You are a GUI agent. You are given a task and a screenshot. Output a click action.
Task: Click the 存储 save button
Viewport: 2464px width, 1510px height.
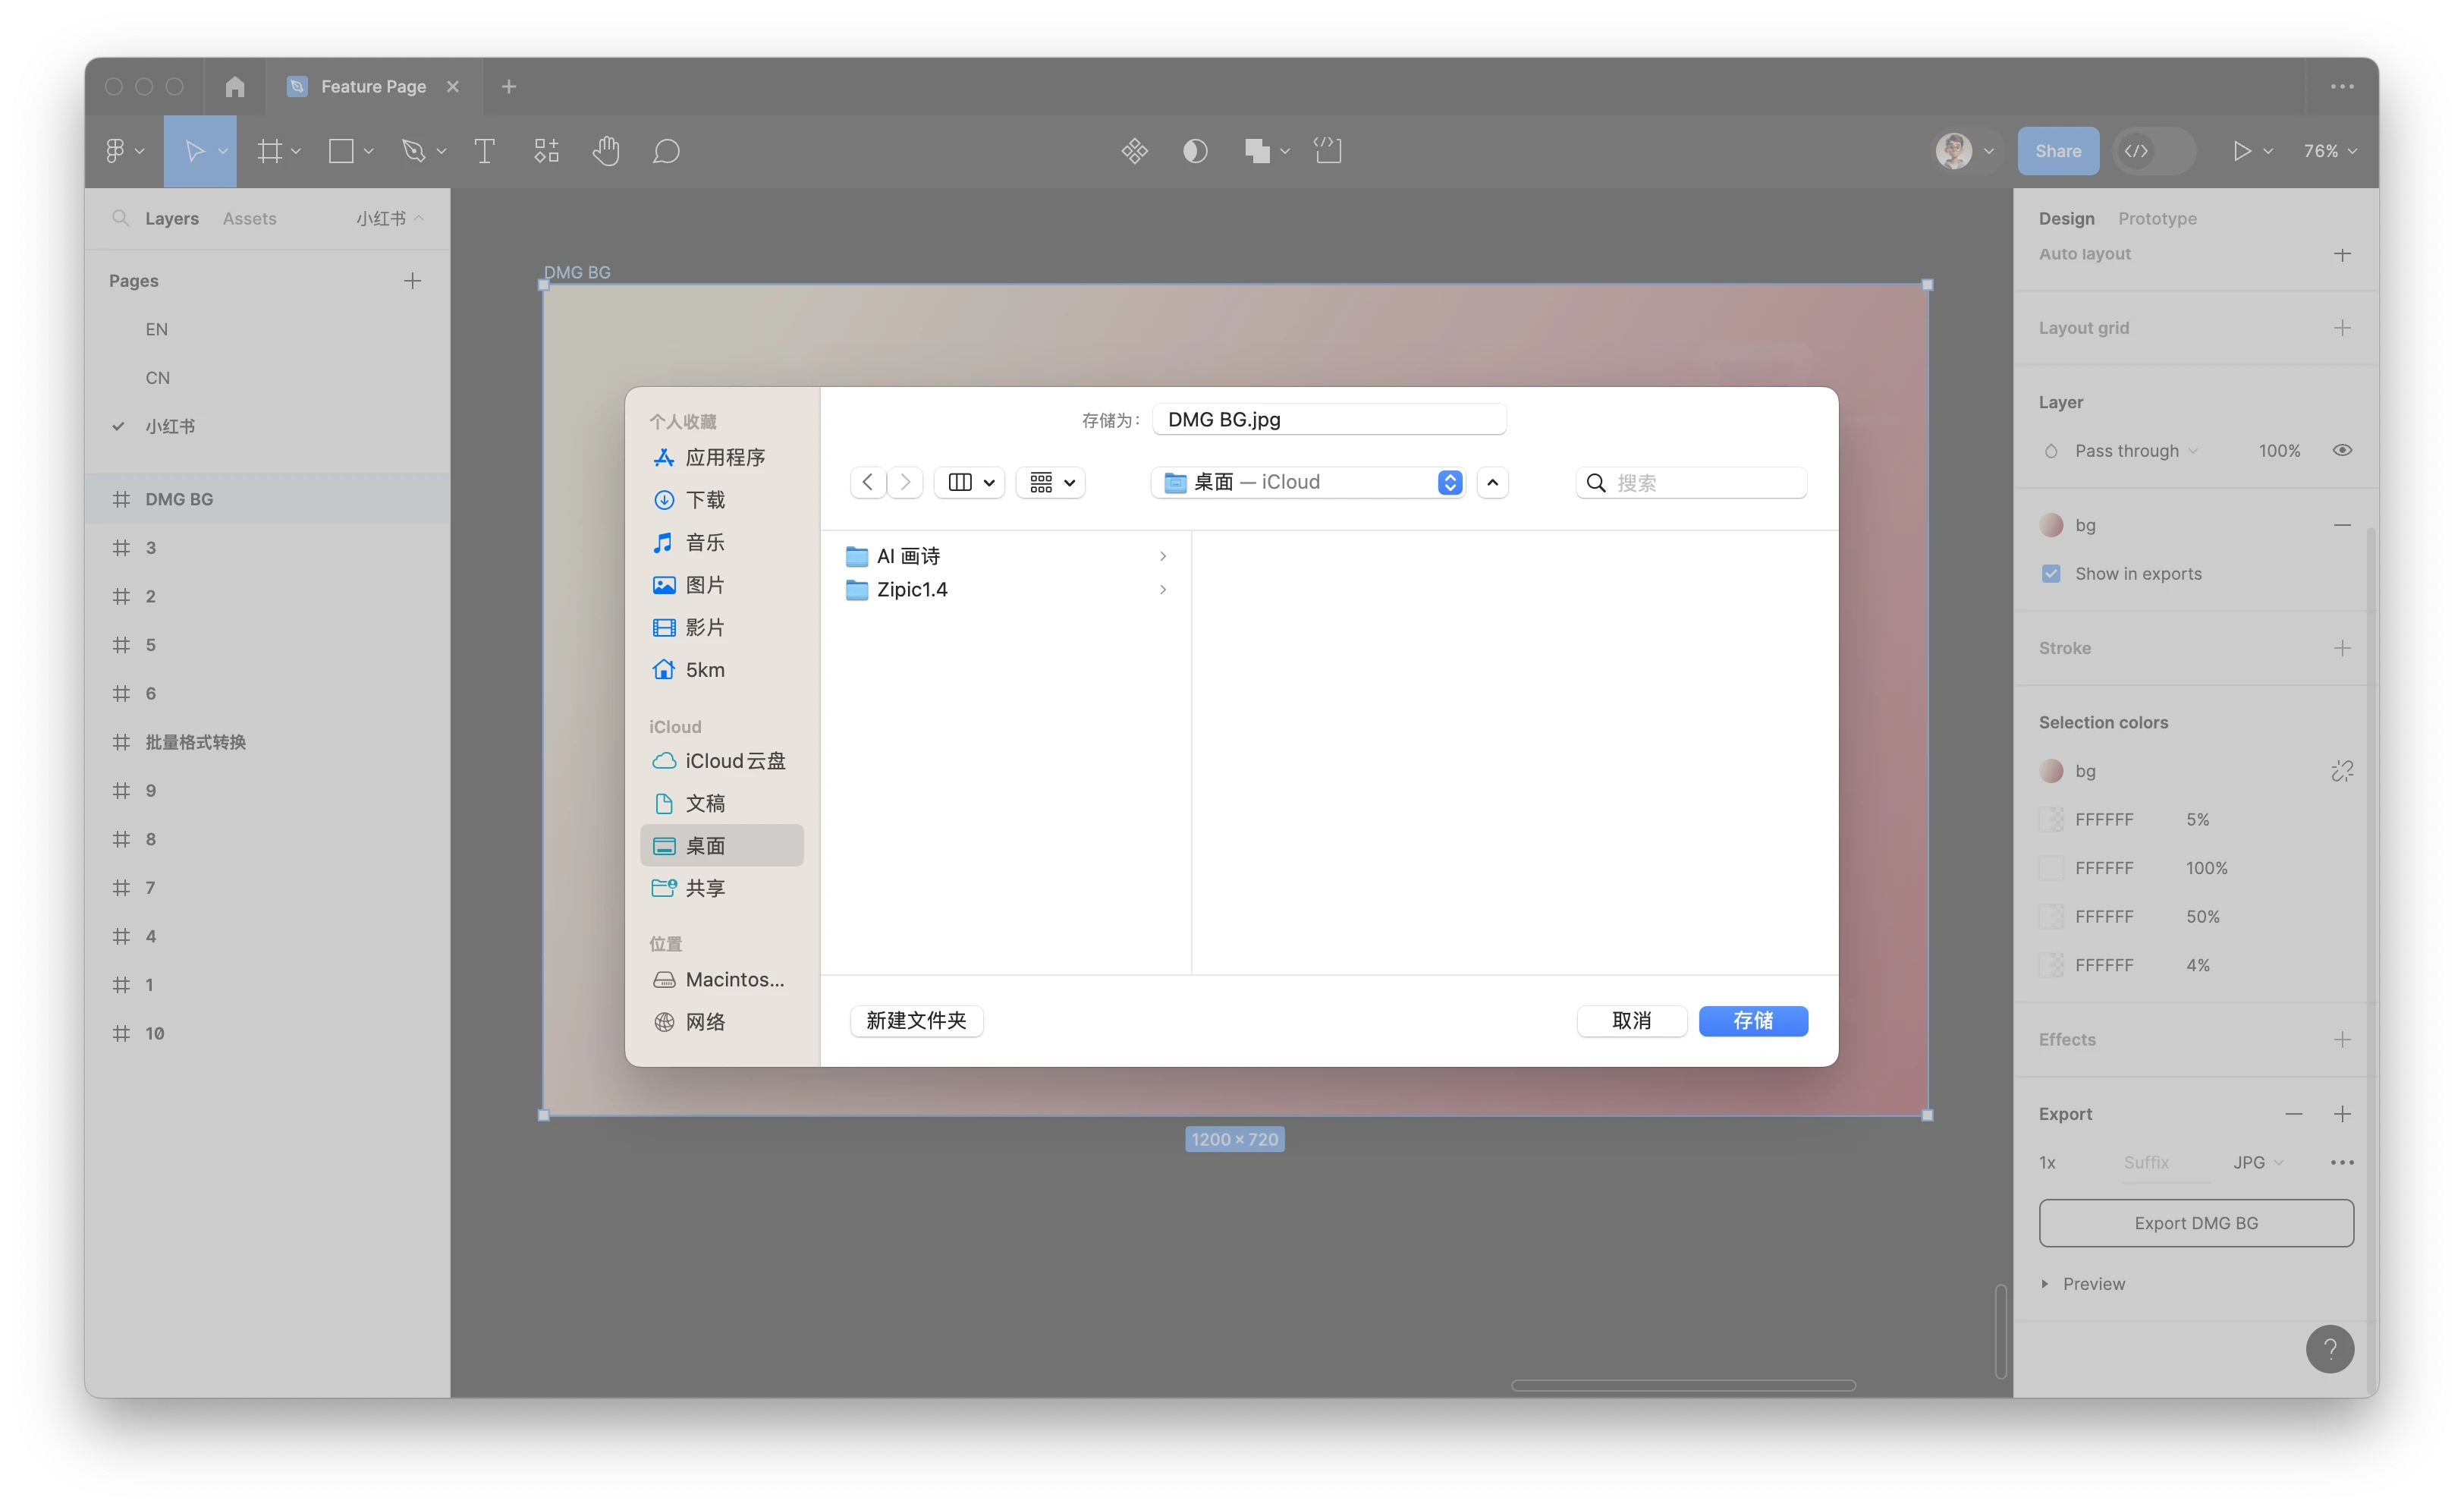(x=1752, y=1021)
